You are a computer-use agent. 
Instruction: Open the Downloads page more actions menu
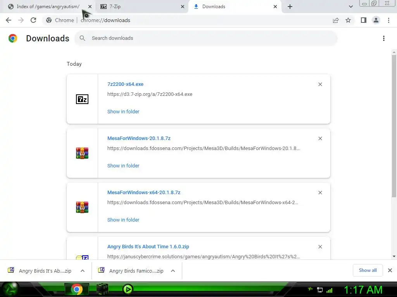tap(384, 38)
